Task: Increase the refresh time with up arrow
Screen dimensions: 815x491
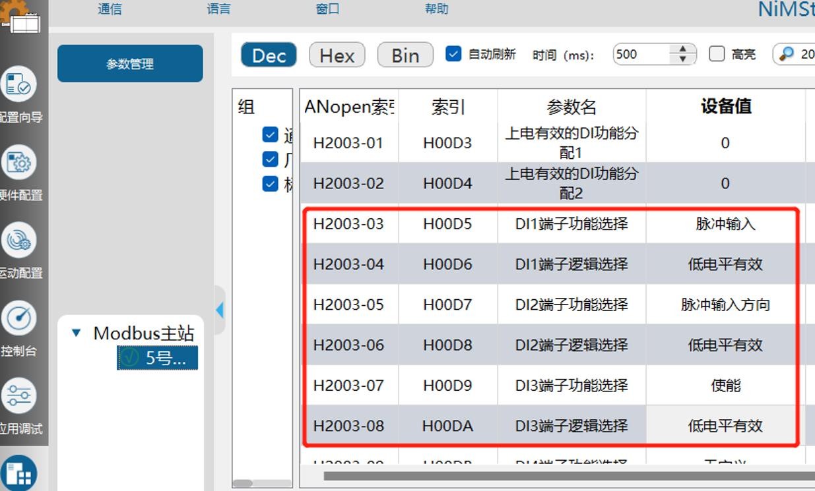Action: pos(682,49)
